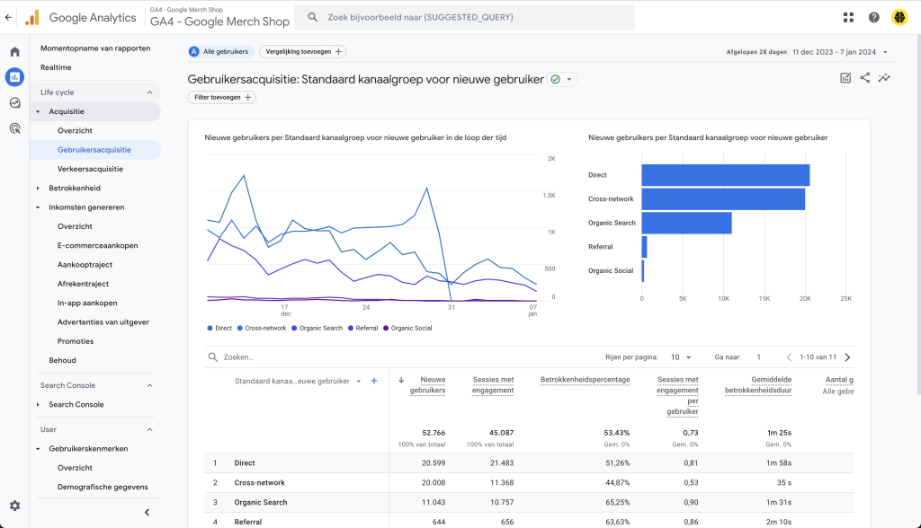Select Verkeersacquisitie in the sidebar
921x528 pixels.
pos(91,169)
